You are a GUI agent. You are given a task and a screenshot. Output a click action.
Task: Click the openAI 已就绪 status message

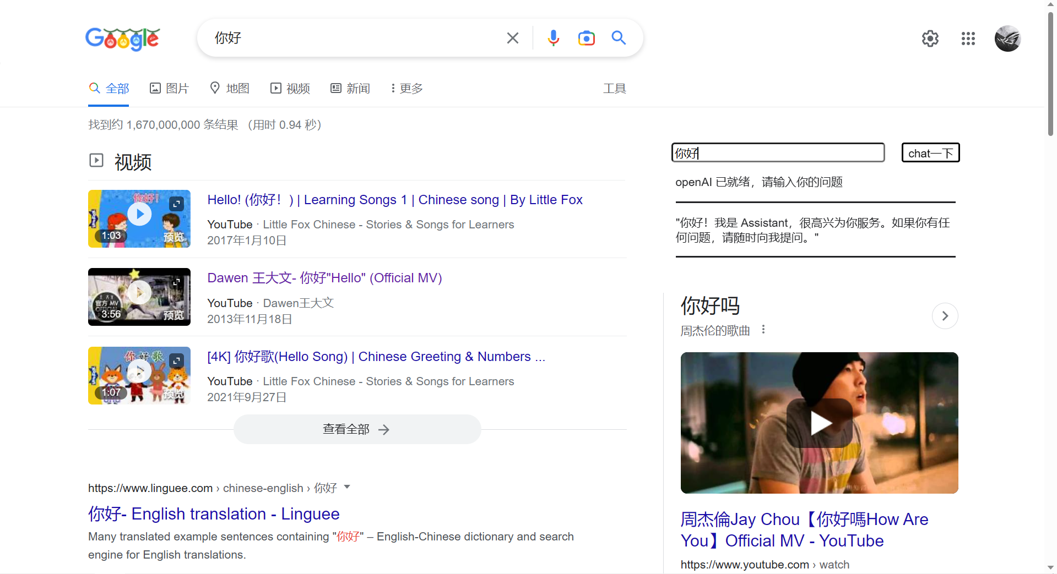click(759, 182)
